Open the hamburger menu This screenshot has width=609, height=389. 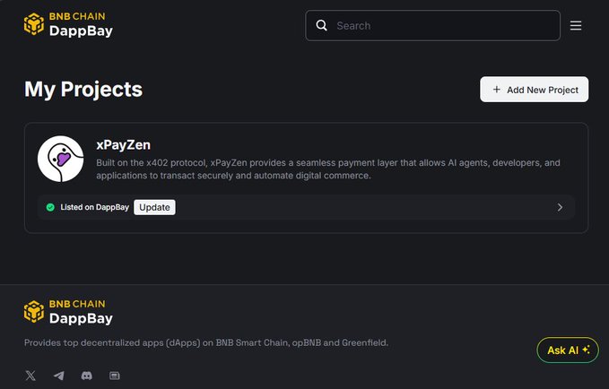(576, 26)
